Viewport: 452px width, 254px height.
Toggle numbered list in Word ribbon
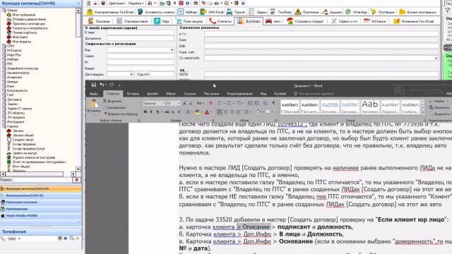[x=229, y=103]
